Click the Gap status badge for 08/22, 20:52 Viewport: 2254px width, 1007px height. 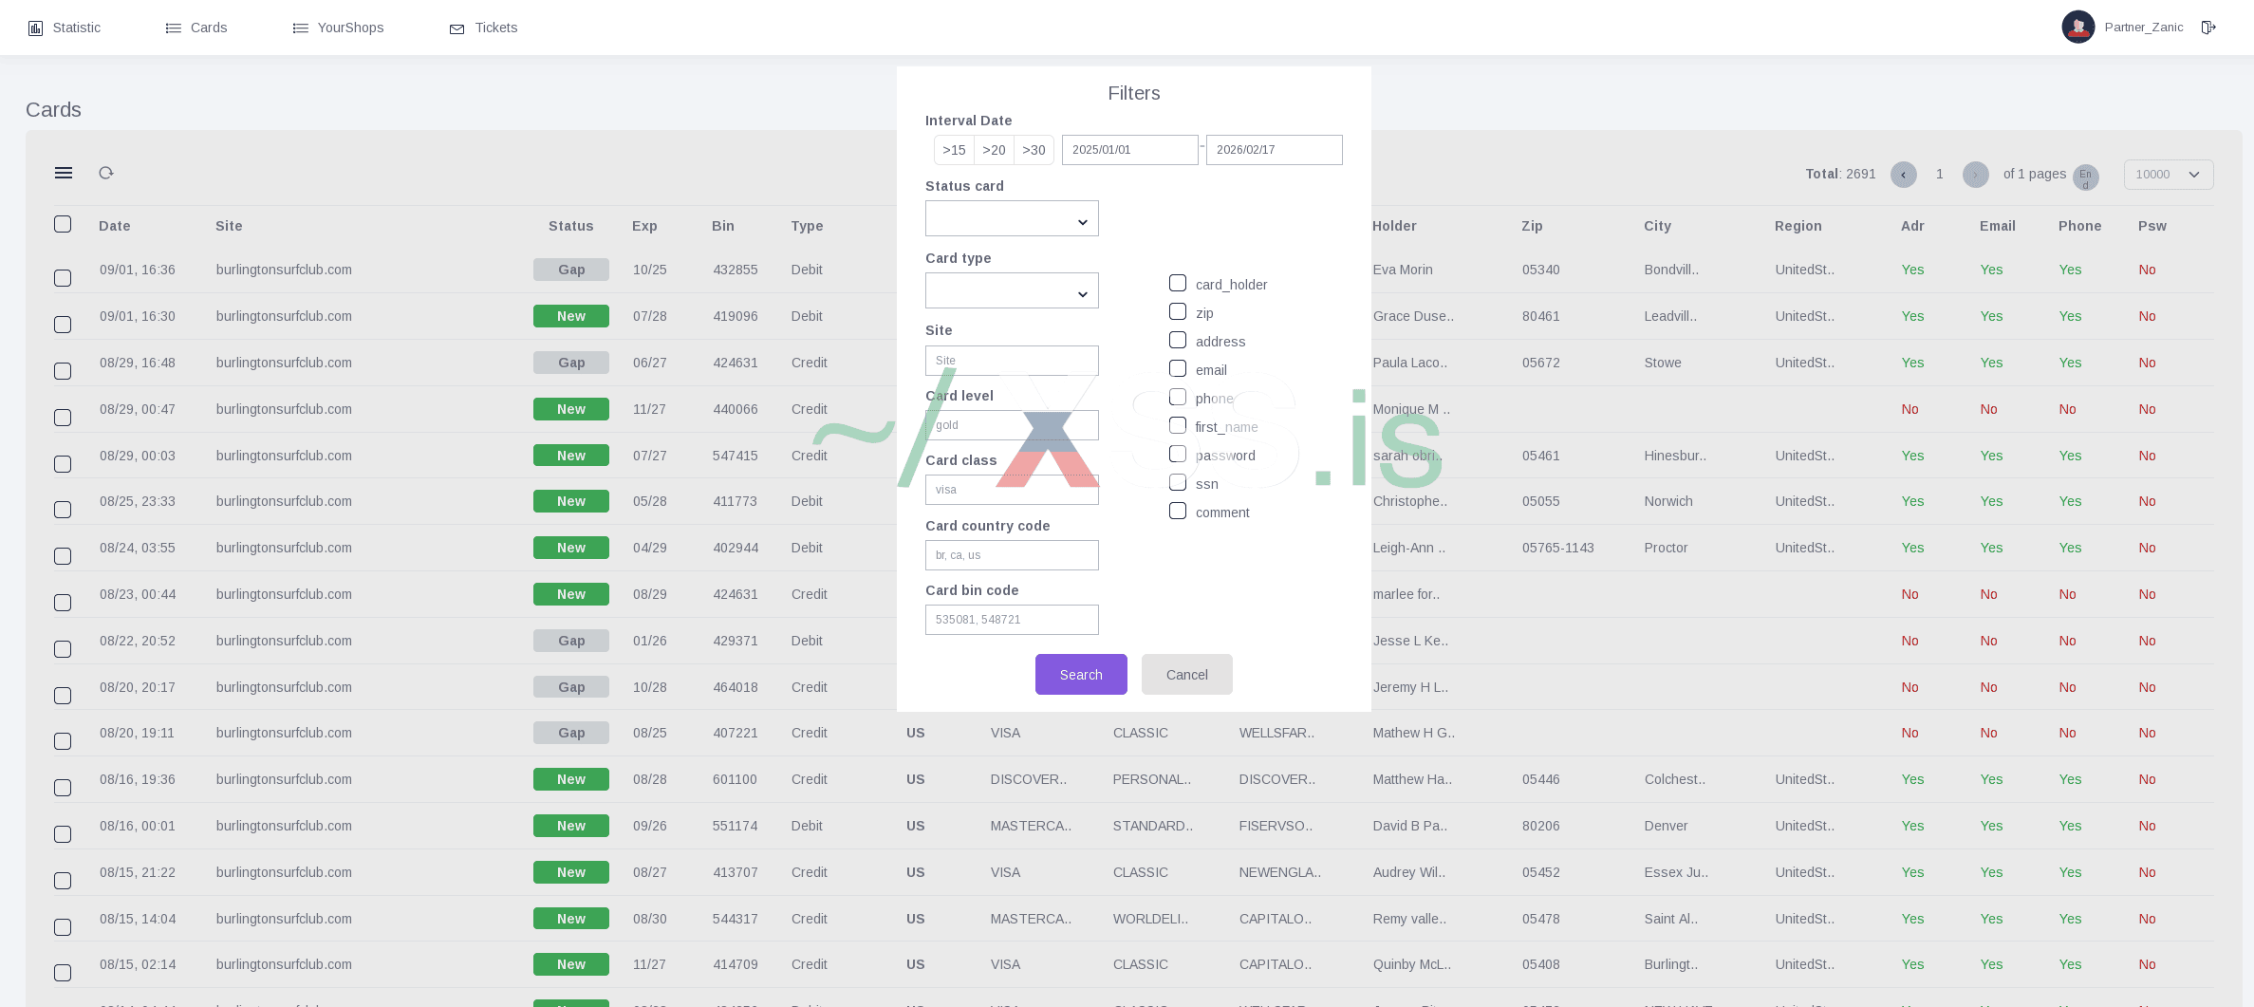click(x=571, y=641)
